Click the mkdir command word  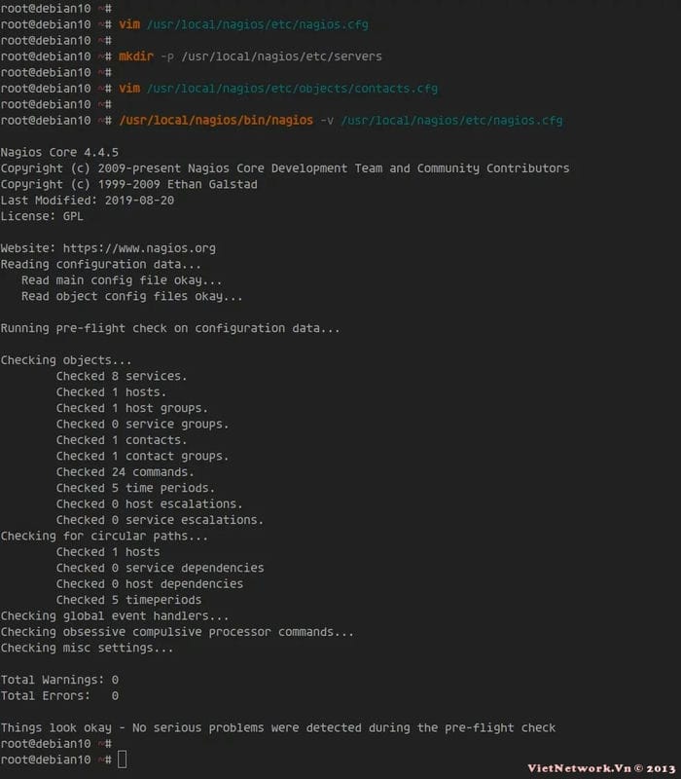coord(135,56)
